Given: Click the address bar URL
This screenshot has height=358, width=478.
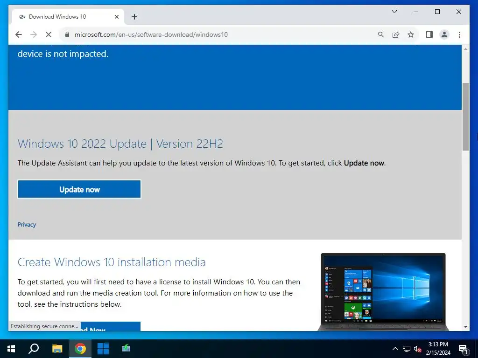Looking at the screenshot, I should coord(151,34).
